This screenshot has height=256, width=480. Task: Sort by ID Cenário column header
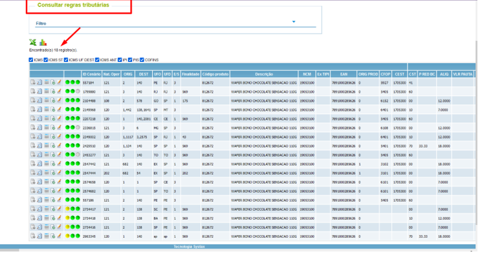tap(91, 74)
